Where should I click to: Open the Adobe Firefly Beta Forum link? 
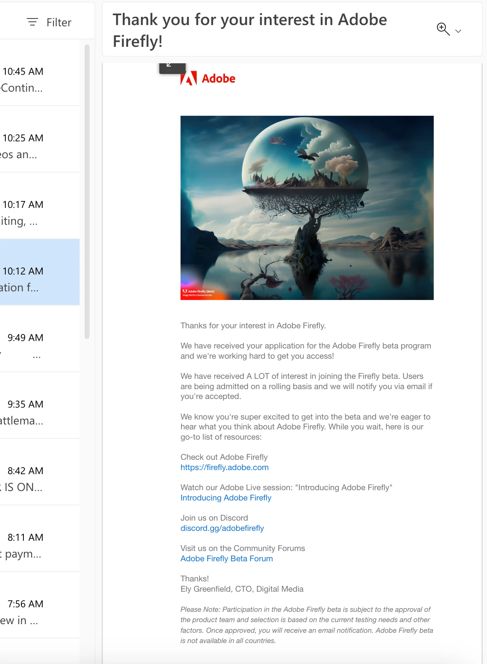227,558
